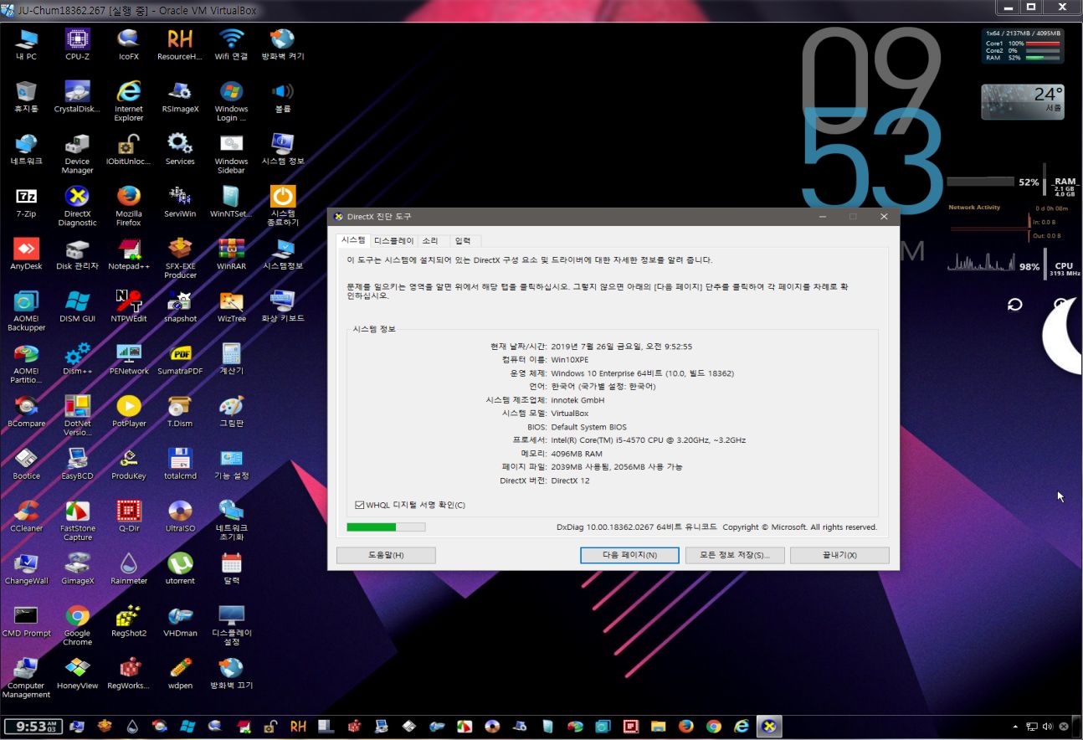1083x740 pixels.
Task: Open UltraISO desktop icon
Action: [x=180, y=516]
